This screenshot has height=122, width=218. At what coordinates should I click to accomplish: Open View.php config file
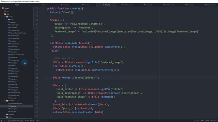coord(13,98)
